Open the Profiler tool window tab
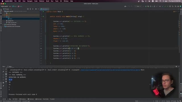This screenshot has width=182, height=102. (46, 99)
